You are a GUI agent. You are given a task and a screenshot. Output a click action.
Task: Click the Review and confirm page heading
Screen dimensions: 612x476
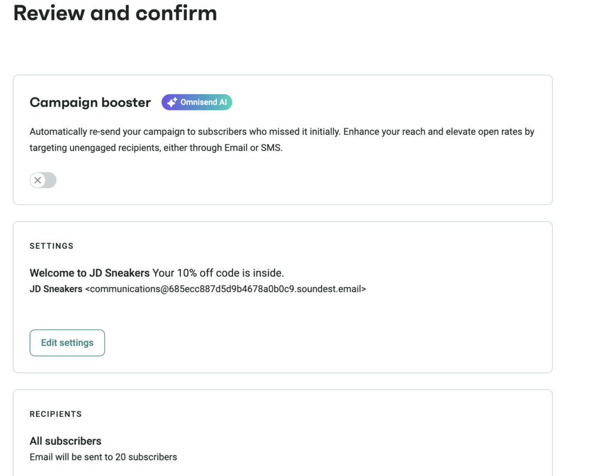pos(115,13)
